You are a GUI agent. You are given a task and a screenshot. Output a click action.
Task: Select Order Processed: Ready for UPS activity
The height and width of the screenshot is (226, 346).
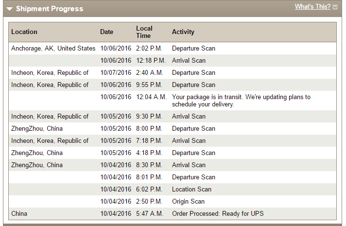click(x=218, y=213)
